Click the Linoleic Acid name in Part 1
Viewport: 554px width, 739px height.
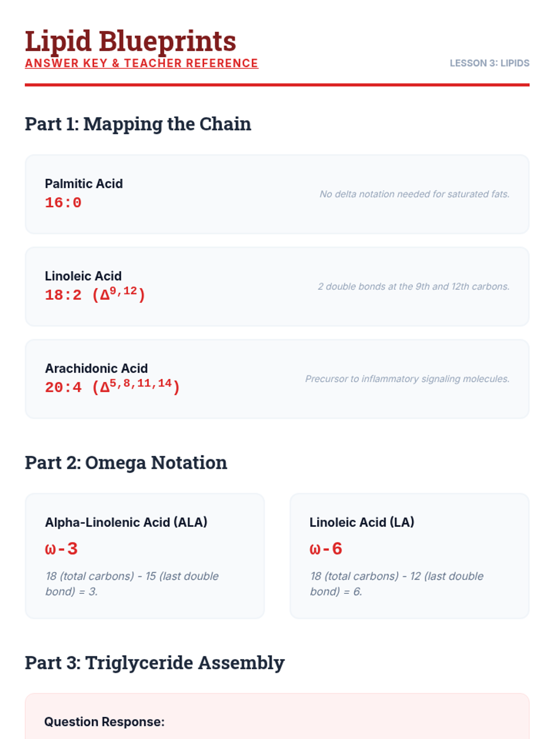pyautogui.click(x=83, y=276)
